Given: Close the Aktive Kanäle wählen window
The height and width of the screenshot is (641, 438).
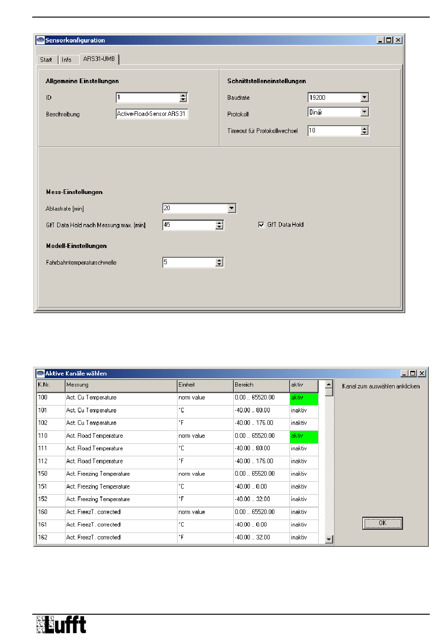Looking at the screenshot, I should [x=421, y=374].
